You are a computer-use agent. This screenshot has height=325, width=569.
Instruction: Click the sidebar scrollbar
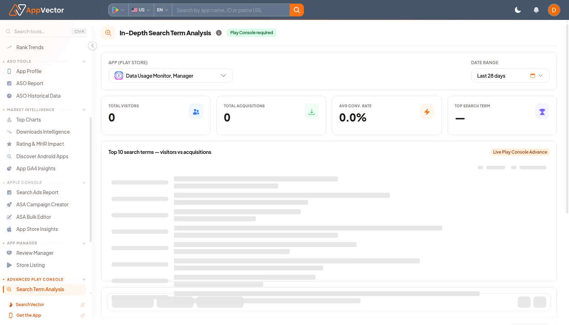pos(91,180)
